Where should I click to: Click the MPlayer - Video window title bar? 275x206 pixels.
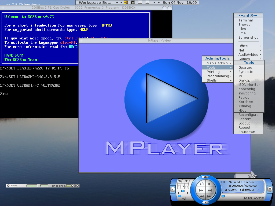coord(156,41)
